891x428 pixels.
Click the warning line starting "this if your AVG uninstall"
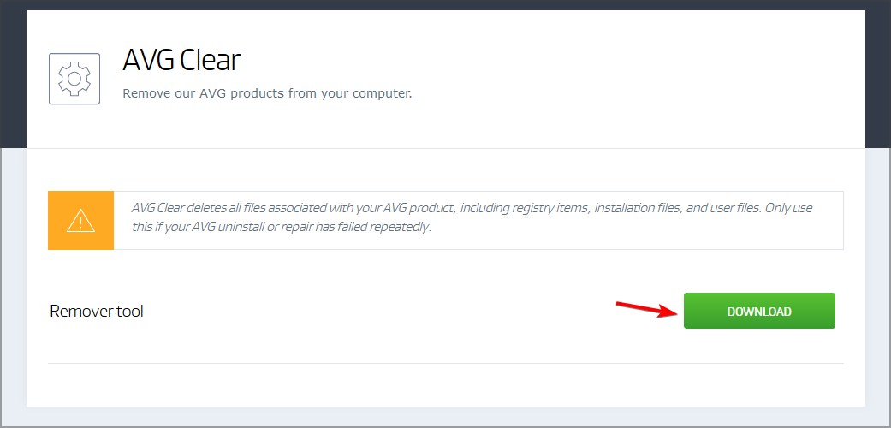(x=282, y=228)
